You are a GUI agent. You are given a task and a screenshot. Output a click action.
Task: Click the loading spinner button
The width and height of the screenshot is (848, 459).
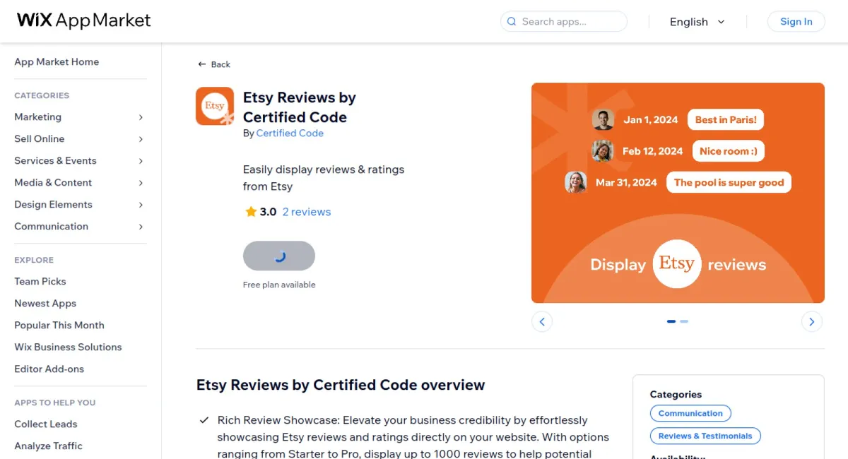coord(279,256)
